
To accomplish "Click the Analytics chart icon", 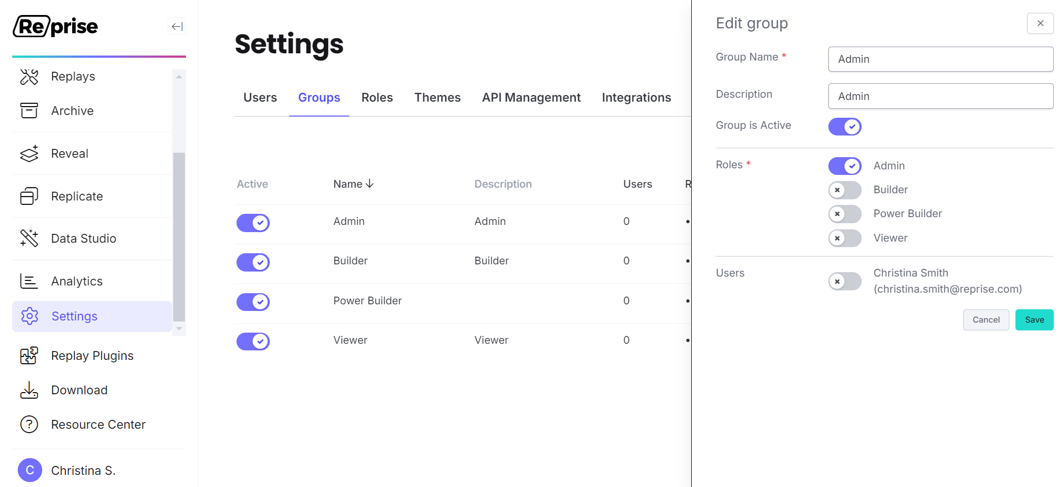I will [x=29, y=281].
